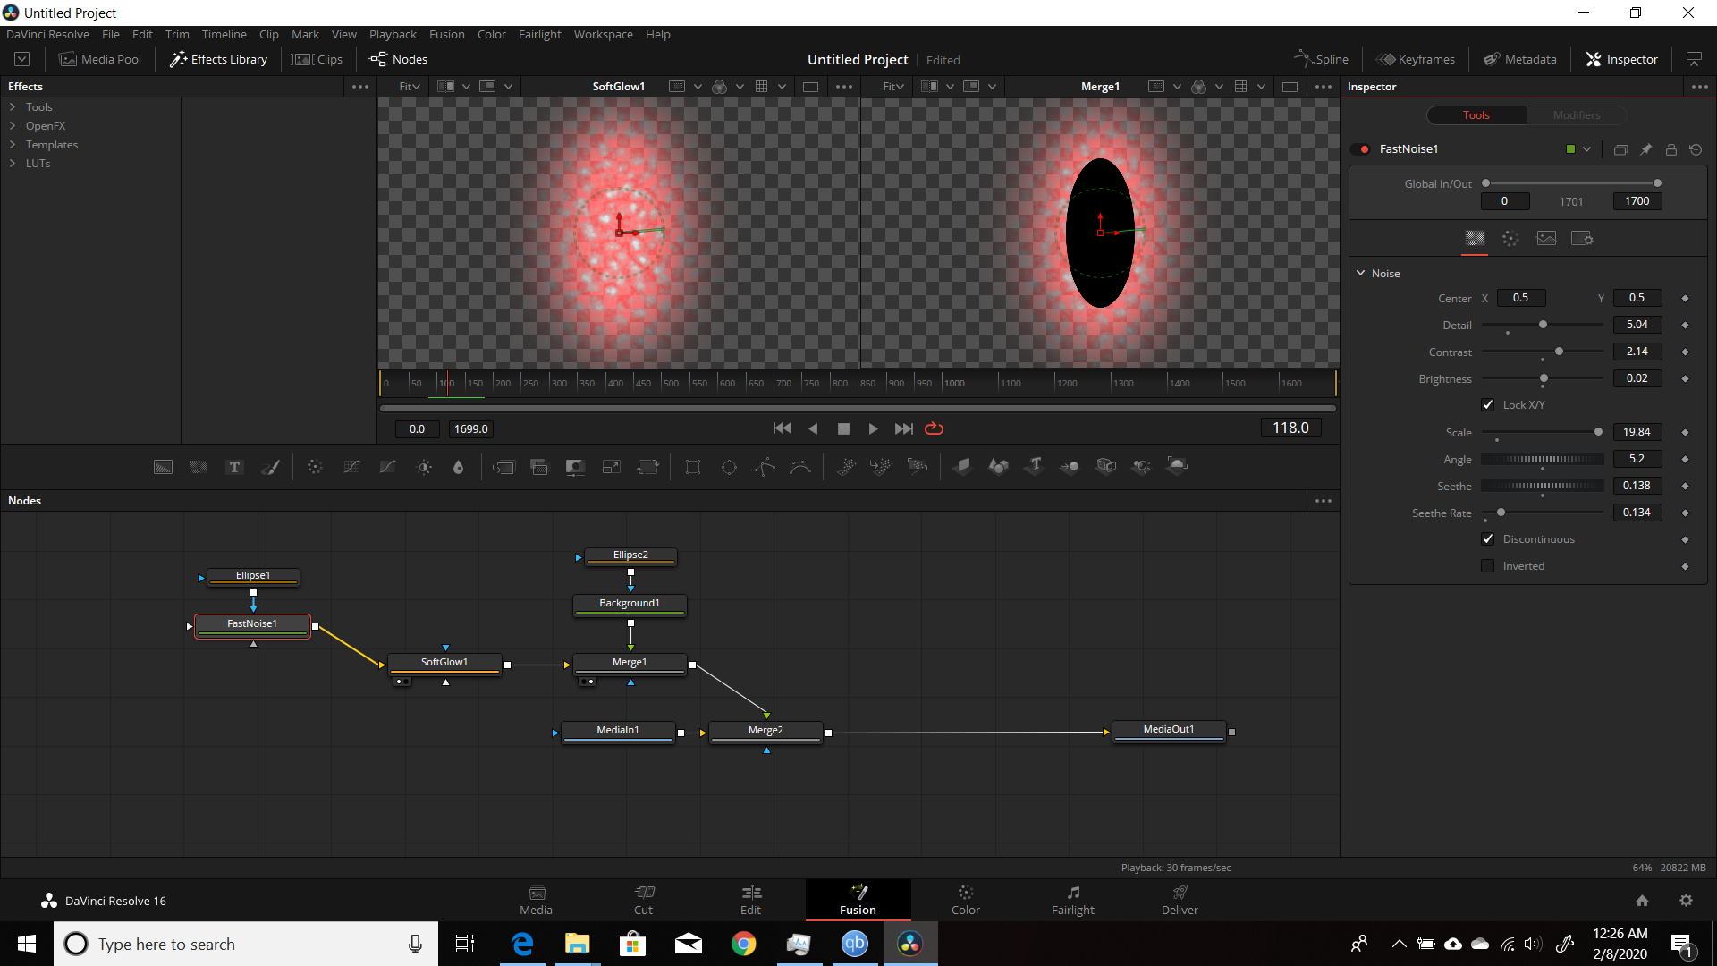Toggle the Nodes panel button

[399, 59]
